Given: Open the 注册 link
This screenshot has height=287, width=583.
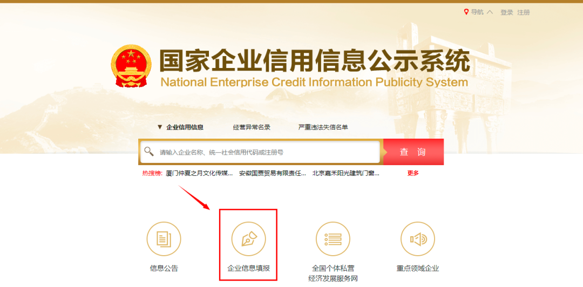Looking at the screenshot, I should [524, 12].
